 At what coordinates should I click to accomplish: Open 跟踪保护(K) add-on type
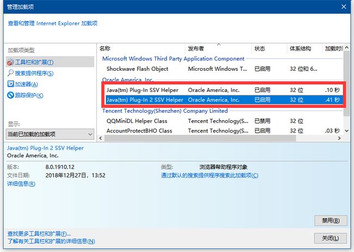[29, 95]
